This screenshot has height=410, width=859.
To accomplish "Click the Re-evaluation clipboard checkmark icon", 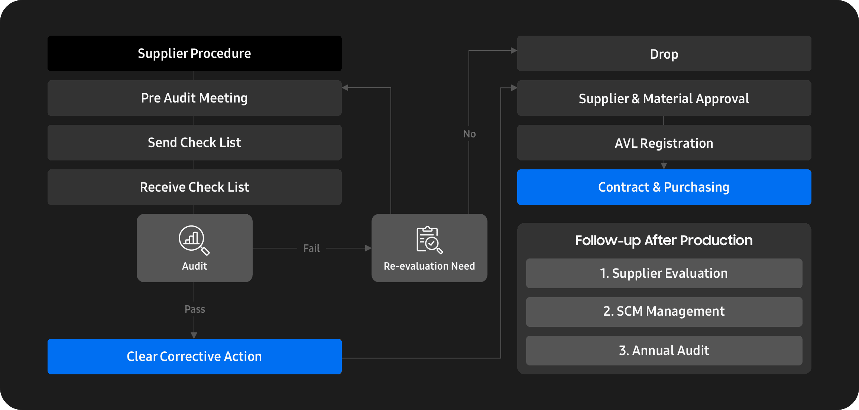I will pos(429,240).
